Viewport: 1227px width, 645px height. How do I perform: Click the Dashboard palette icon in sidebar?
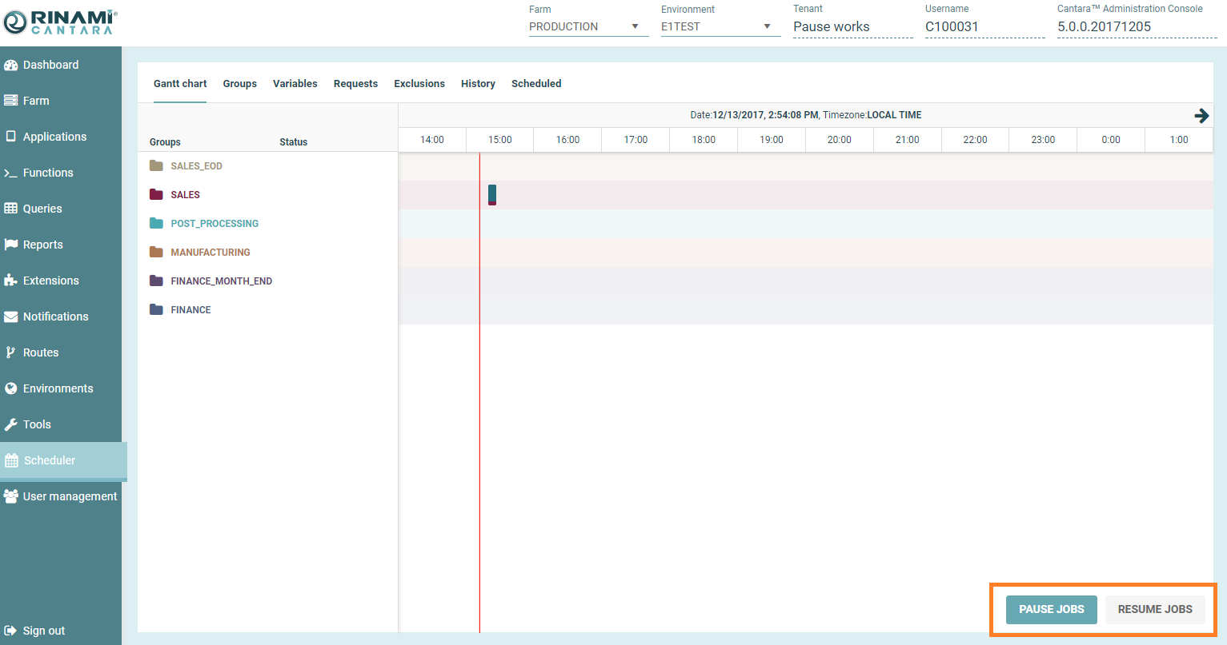coord(11,65)
